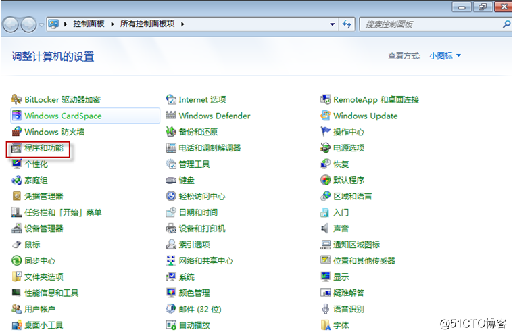Open the 位置和其他传感器 link
Viewport: 513px width, 336px height.
point(364,260)
